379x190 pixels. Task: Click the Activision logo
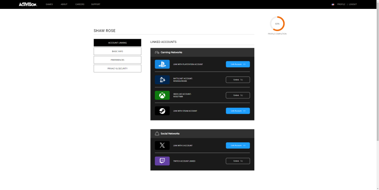click(28, 4)
